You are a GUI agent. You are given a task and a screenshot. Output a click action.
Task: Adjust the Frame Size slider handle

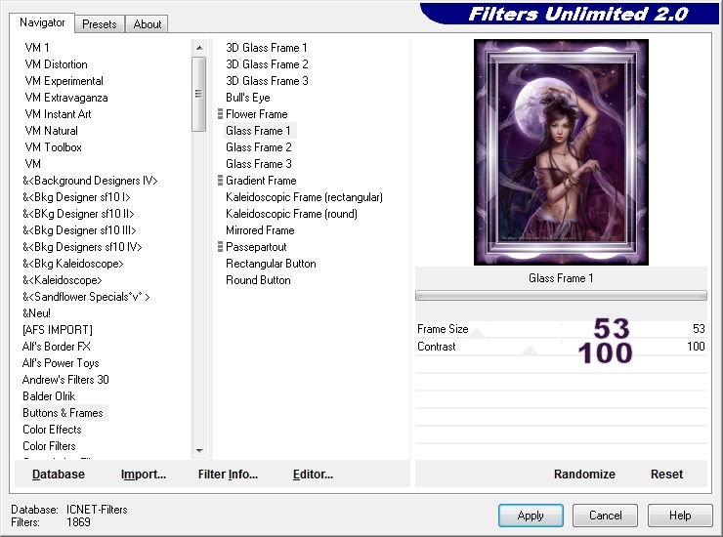click(x=477, y=333)
